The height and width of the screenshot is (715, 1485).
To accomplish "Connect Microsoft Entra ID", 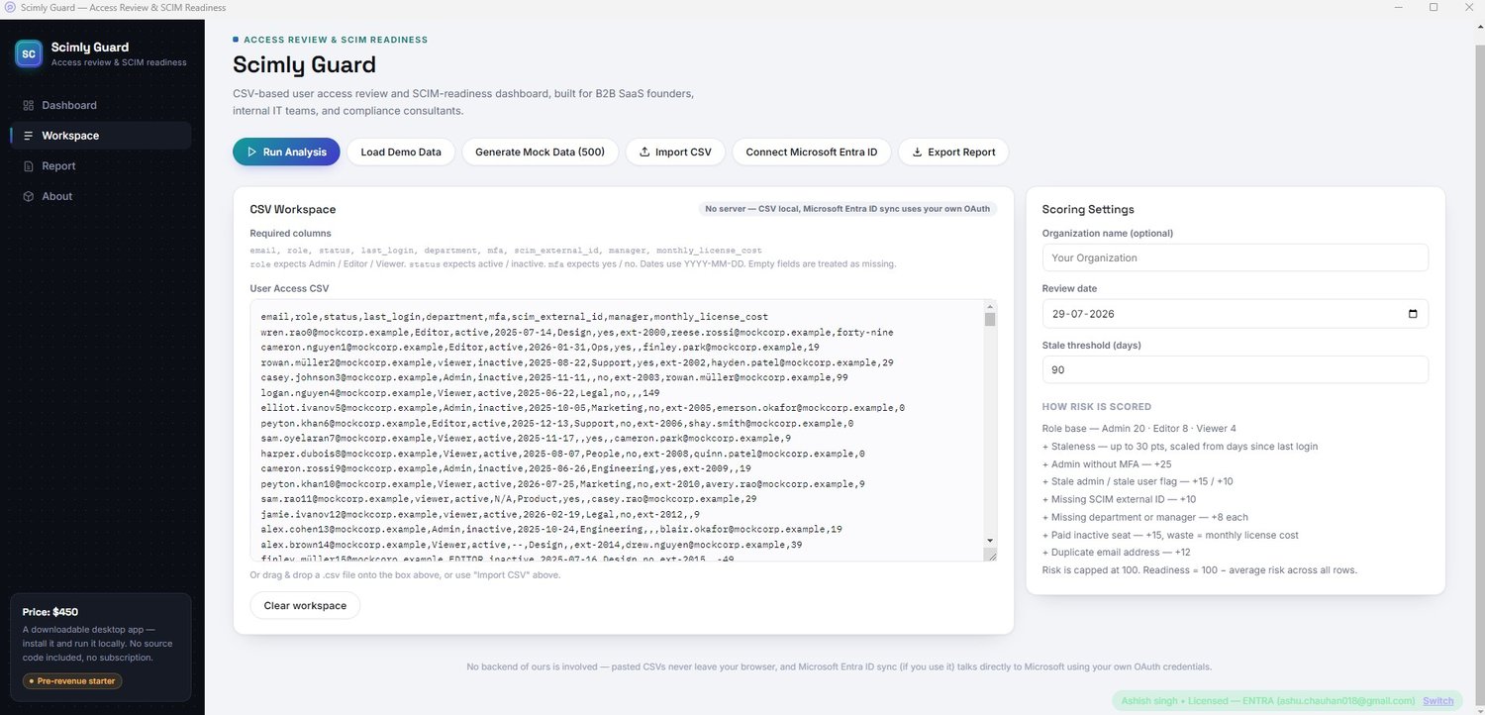I will click(x=812, y=152).
